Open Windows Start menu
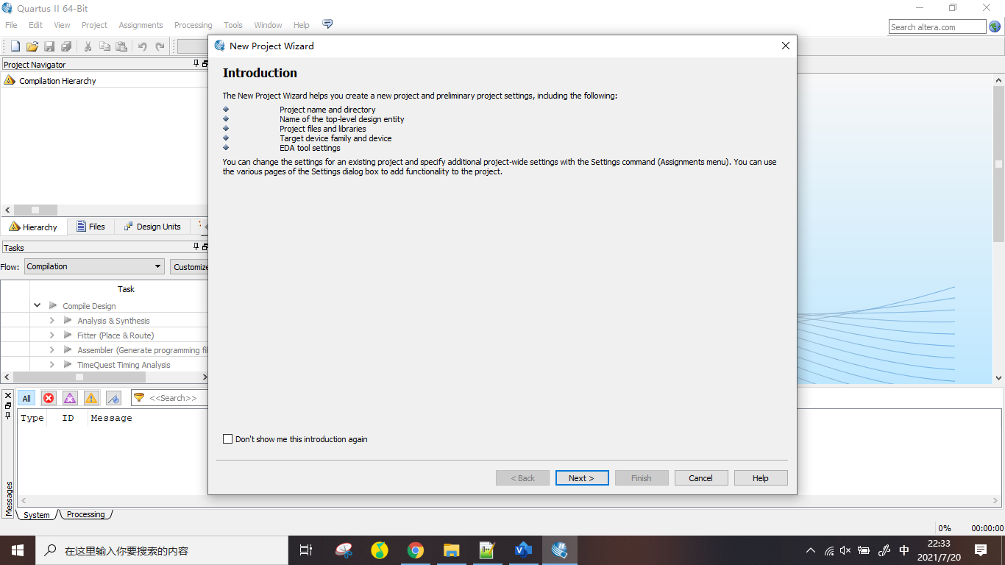This screenshot has height=565, width=1005. click(x=18, y=550)
